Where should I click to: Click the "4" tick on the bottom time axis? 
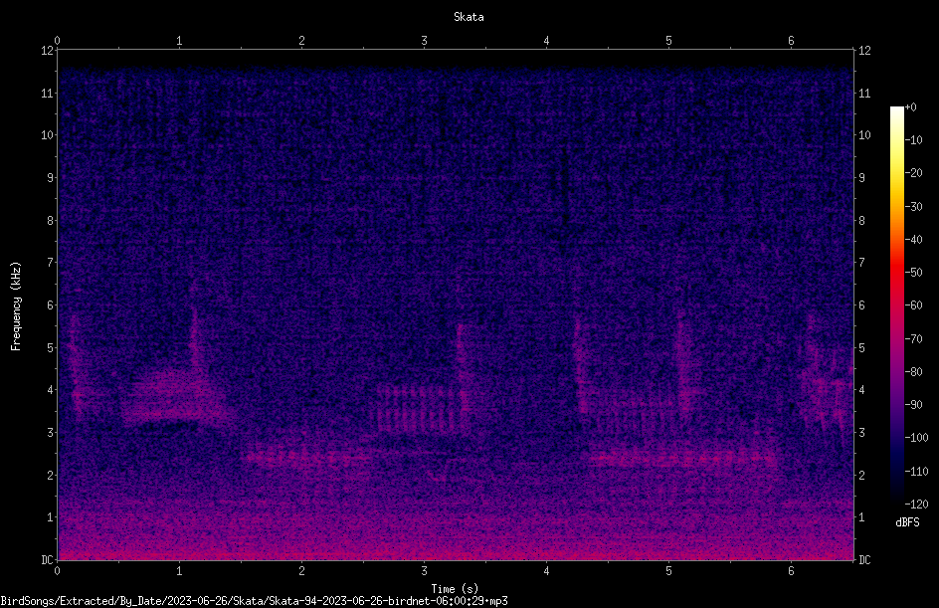(x=546, y=571)
